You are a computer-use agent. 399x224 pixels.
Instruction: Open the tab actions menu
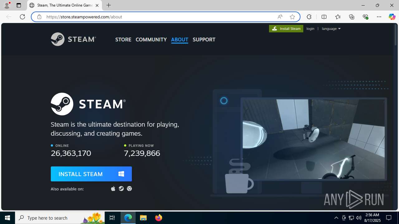pos(19,5)
